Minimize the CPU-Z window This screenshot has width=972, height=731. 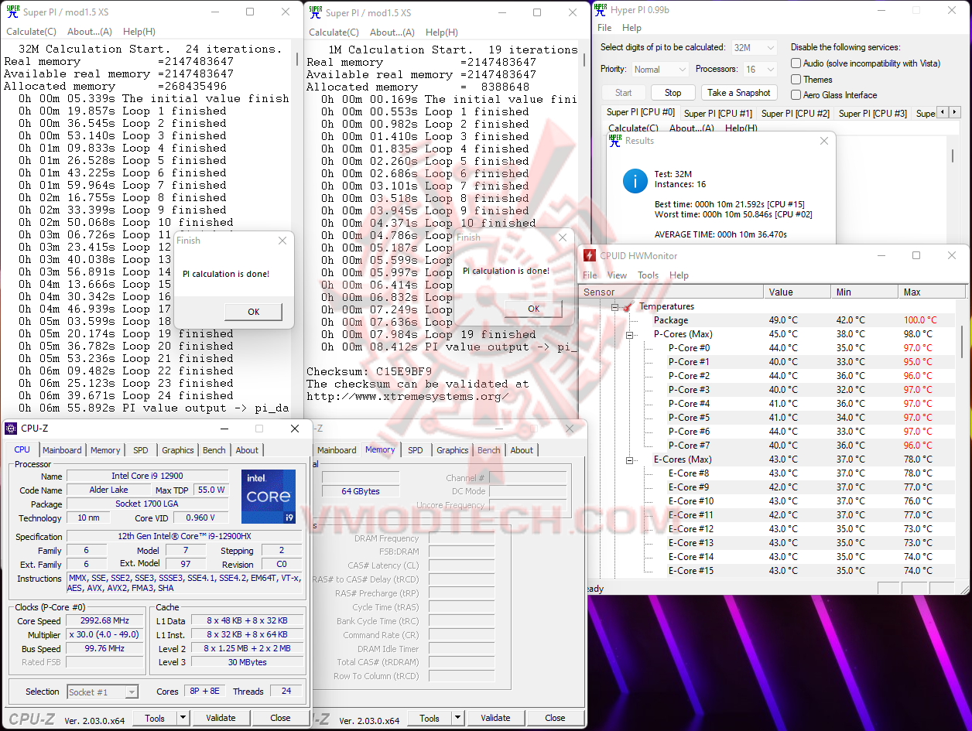pos(224,429)
